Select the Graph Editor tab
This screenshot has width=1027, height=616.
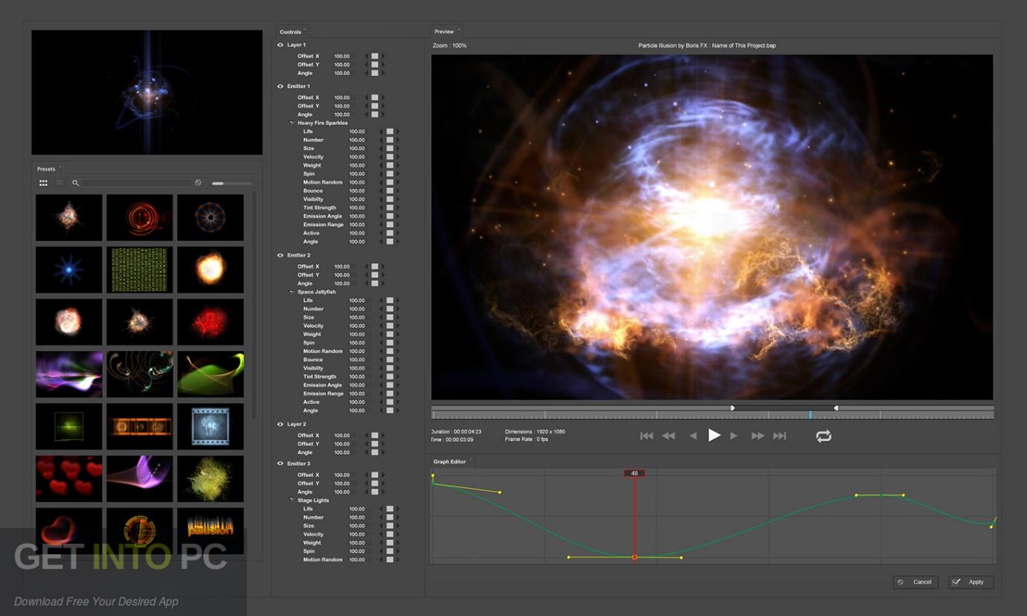449,462
